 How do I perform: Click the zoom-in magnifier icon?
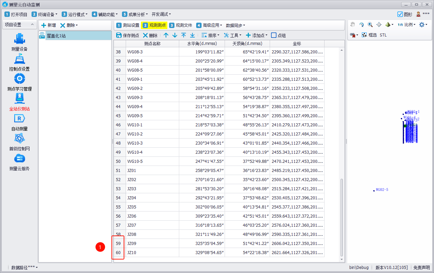point(370,25)
